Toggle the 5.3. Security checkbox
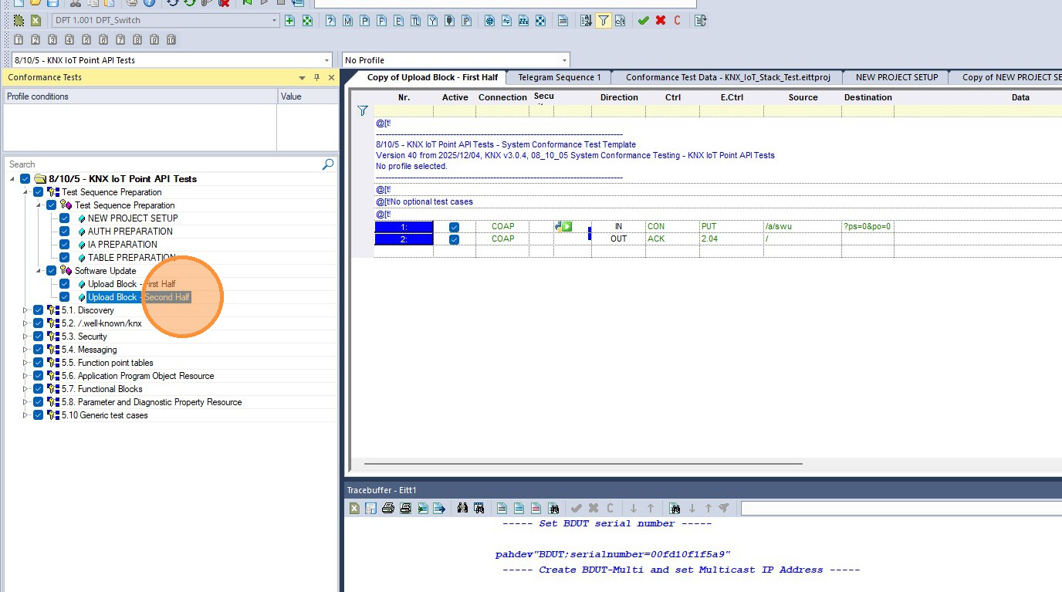Image resolution: width=1062 pixels, height=592 pixels. (39, 337)
